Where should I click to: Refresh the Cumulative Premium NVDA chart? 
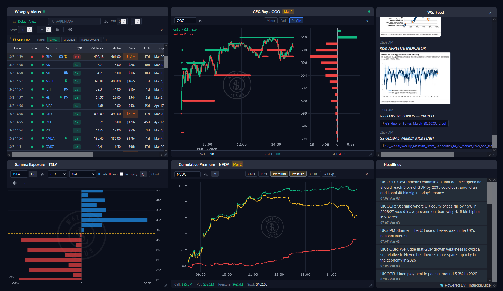(215, 174)
